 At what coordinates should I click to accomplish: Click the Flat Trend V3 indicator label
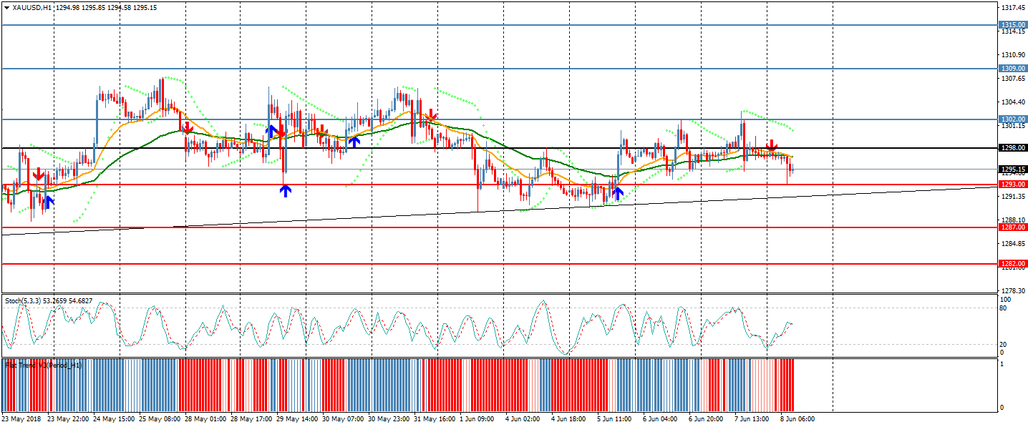click(43, 365)
